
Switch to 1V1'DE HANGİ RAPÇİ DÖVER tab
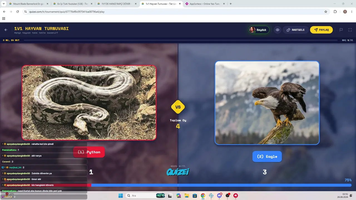pos(117,4)
